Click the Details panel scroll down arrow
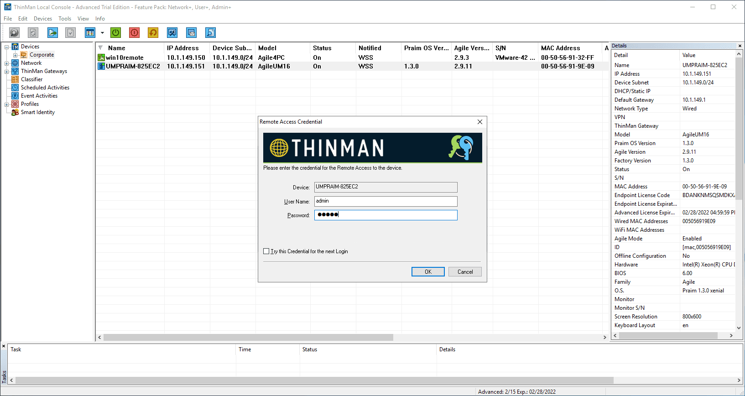This screenshot has width=745, height=396. coord(739,328)
